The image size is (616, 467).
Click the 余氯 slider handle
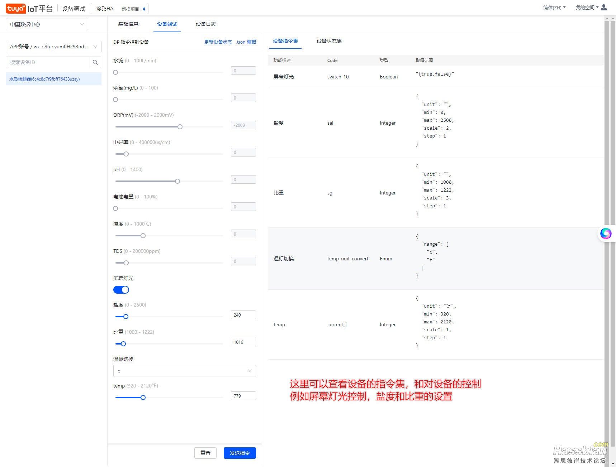tap(115, 100)
